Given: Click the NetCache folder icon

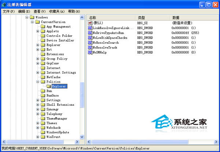Looking at the screenshot, I should click(x=43, y=77).
